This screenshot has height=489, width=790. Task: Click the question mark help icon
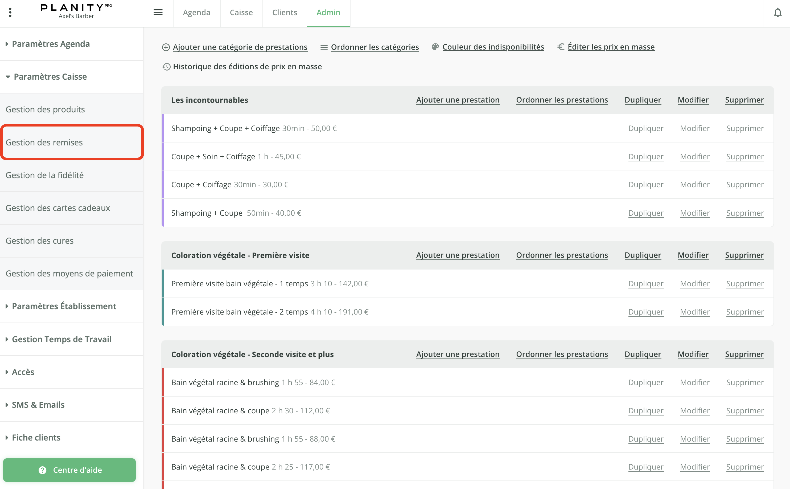(42, 470)
